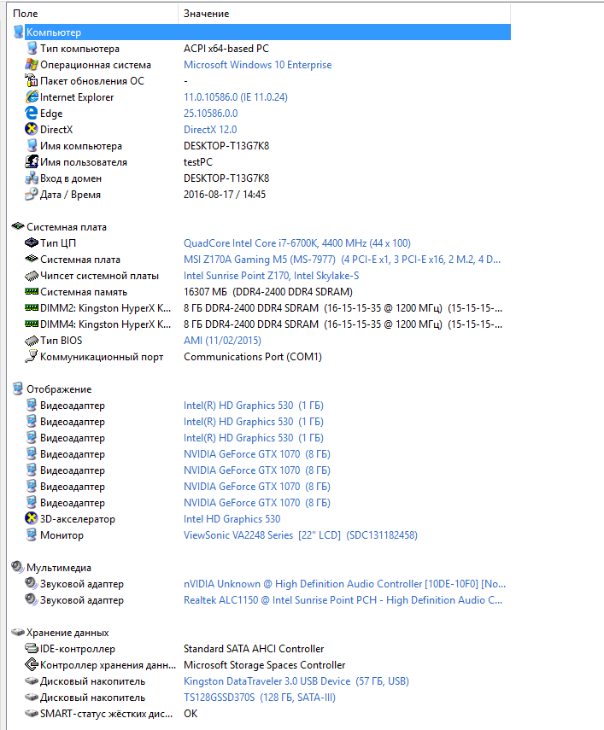This screenshot has height=730, width=604.
Task: Open the Realtek ALC1150 link
Action: (x=343, y=600)
